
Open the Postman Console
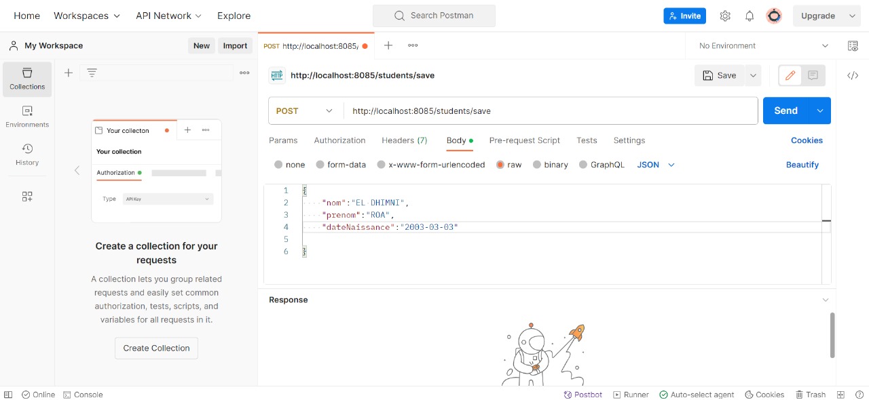pyautogui.click(x=83, y=394)
